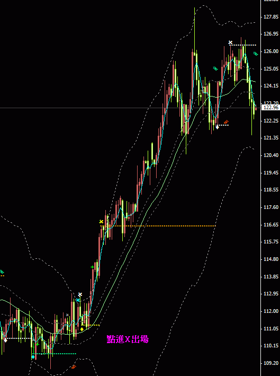
Task: Select the green plus marker near 110.20
Action: (38, 344)
